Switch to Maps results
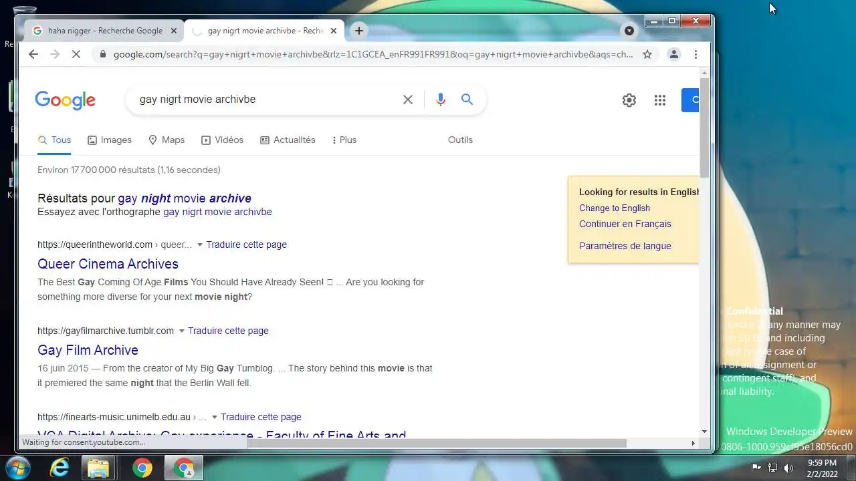Image resolution: width=856 pixels, height=481 pixels. pyautogui.click(x=167, y=140)
